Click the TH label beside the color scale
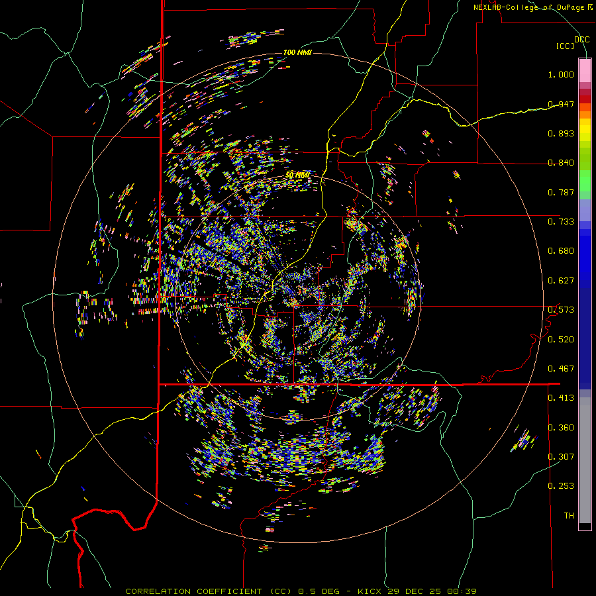The height and width of the screenshot is (596, 596). point(569,515)
